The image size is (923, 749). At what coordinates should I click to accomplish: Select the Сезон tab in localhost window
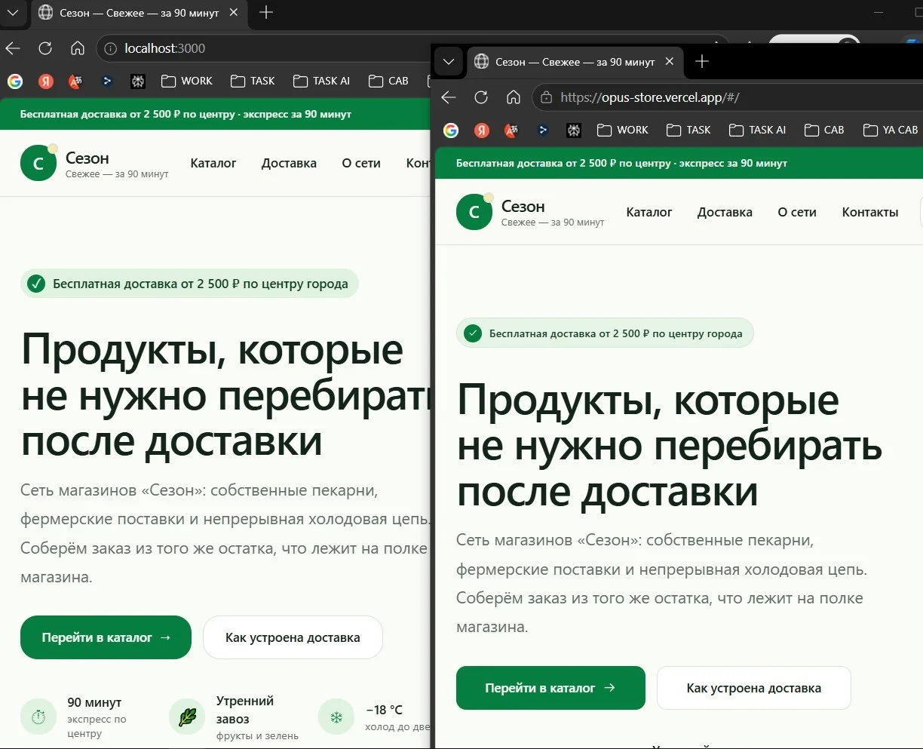coord(138,13)
